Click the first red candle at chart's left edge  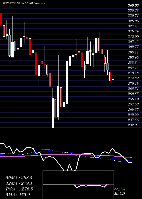pyautogui.click(x=1, y=19)
